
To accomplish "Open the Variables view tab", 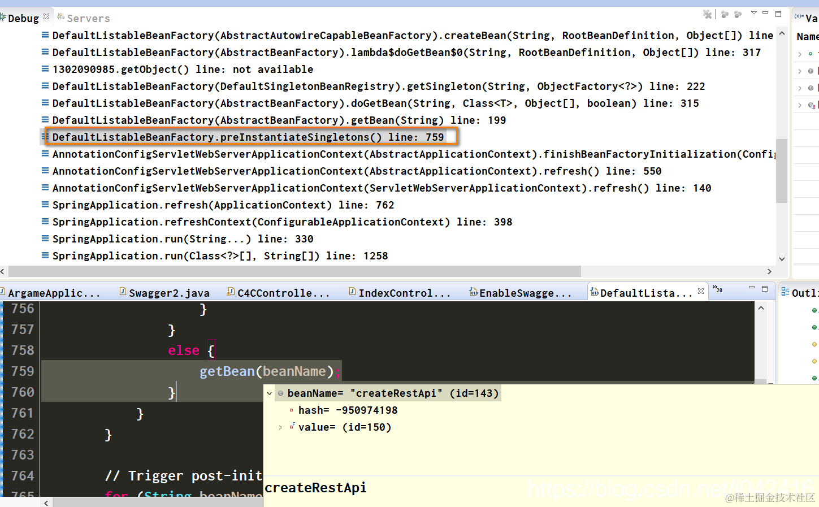I will 806,18.
